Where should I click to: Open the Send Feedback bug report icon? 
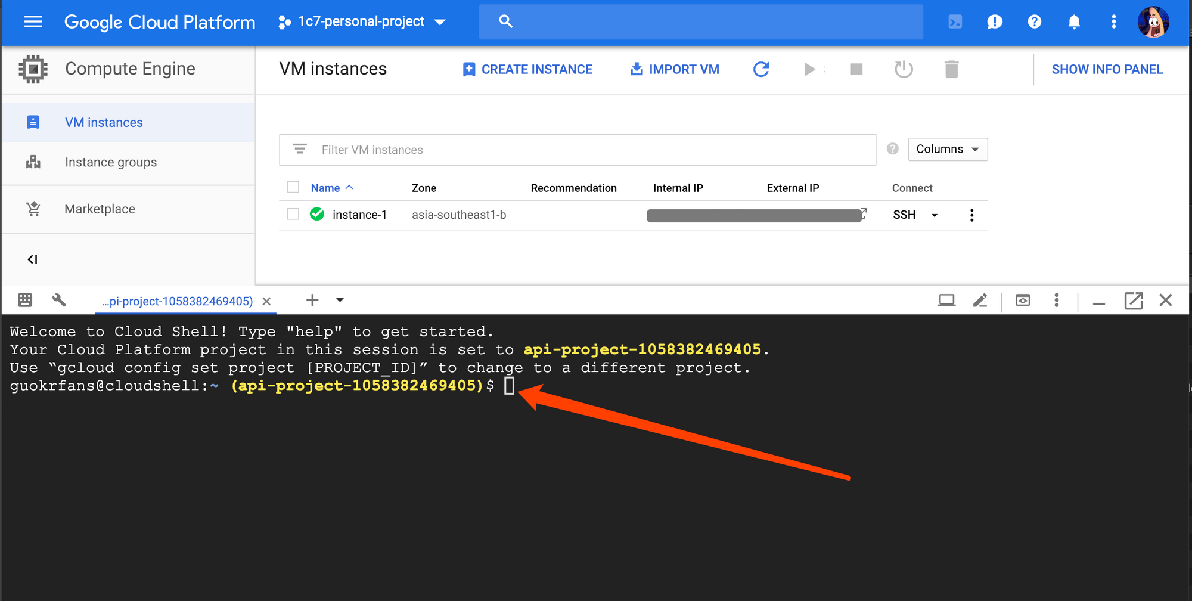point(995,21)
